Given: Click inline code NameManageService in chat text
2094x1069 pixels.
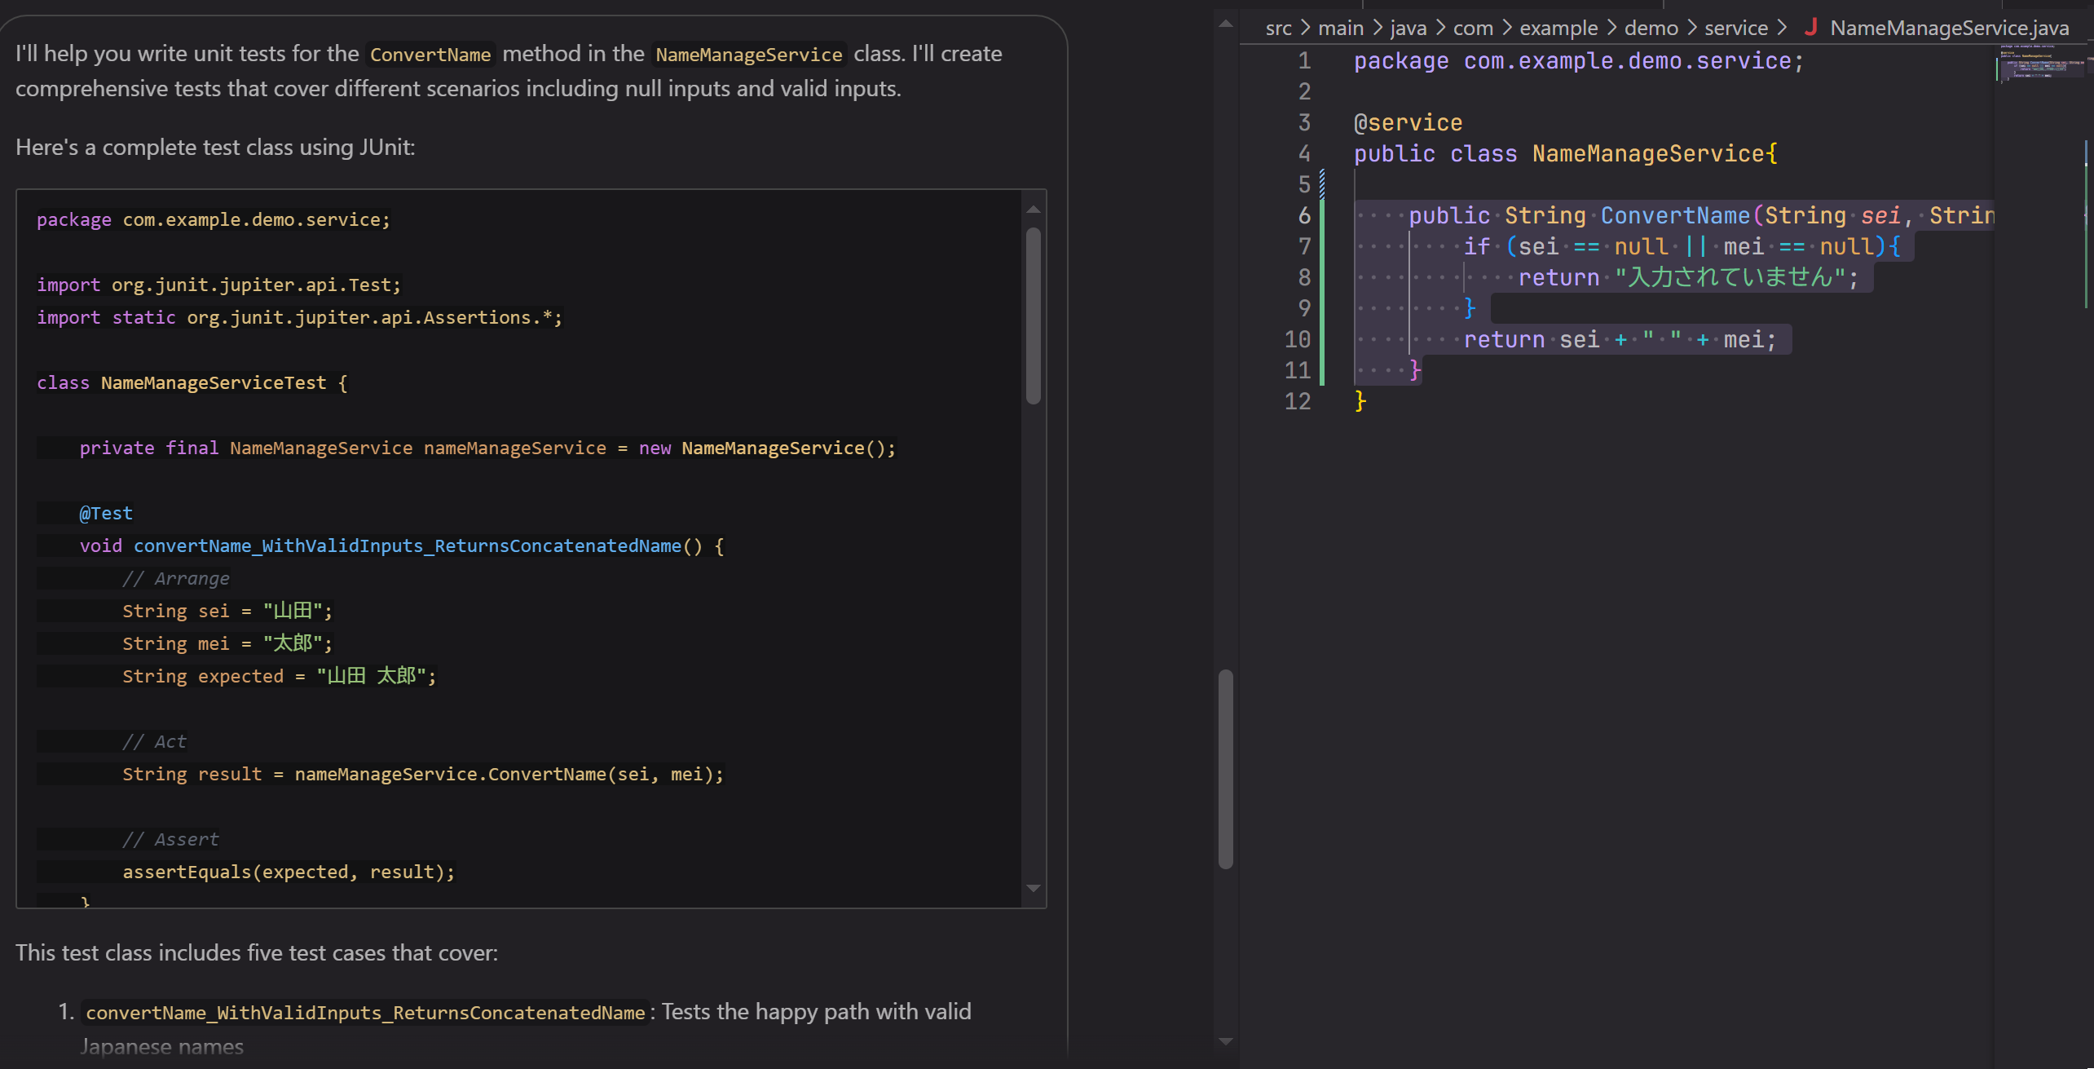Looking at the screenshot, I should (x=748, y=55).
